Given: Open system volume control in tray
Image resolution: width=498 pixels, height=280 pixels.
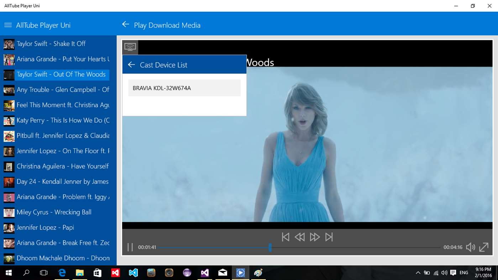Looking at the screenshot, I should (444, 273).
